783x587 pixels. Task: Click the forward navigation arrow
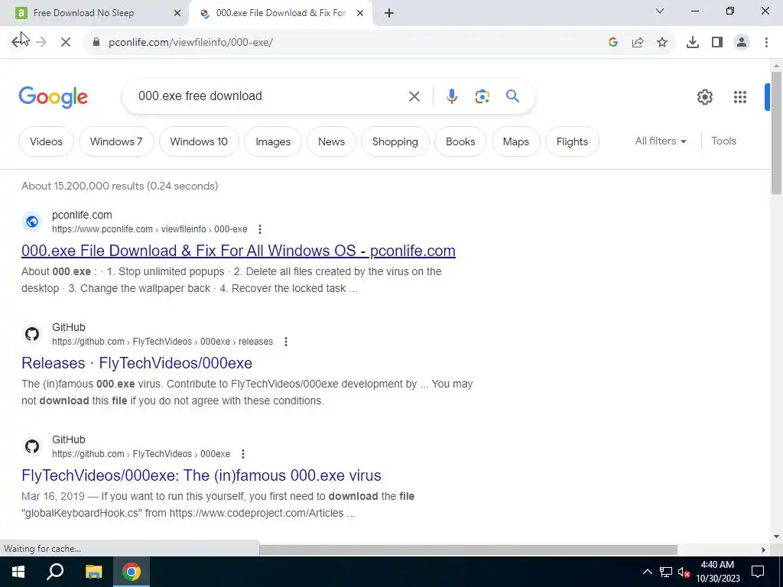pyautogui.click(x=41, y=42)
